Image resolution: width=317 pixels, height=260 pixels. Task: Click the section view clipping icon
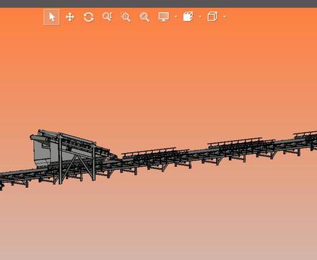[188, 17]
